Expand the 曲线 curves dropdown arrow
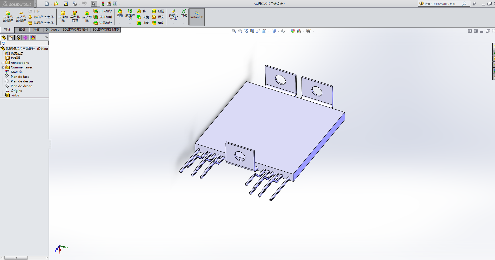Image resolution: width=495 pixels, height=260 pixels. pos(184,24)
